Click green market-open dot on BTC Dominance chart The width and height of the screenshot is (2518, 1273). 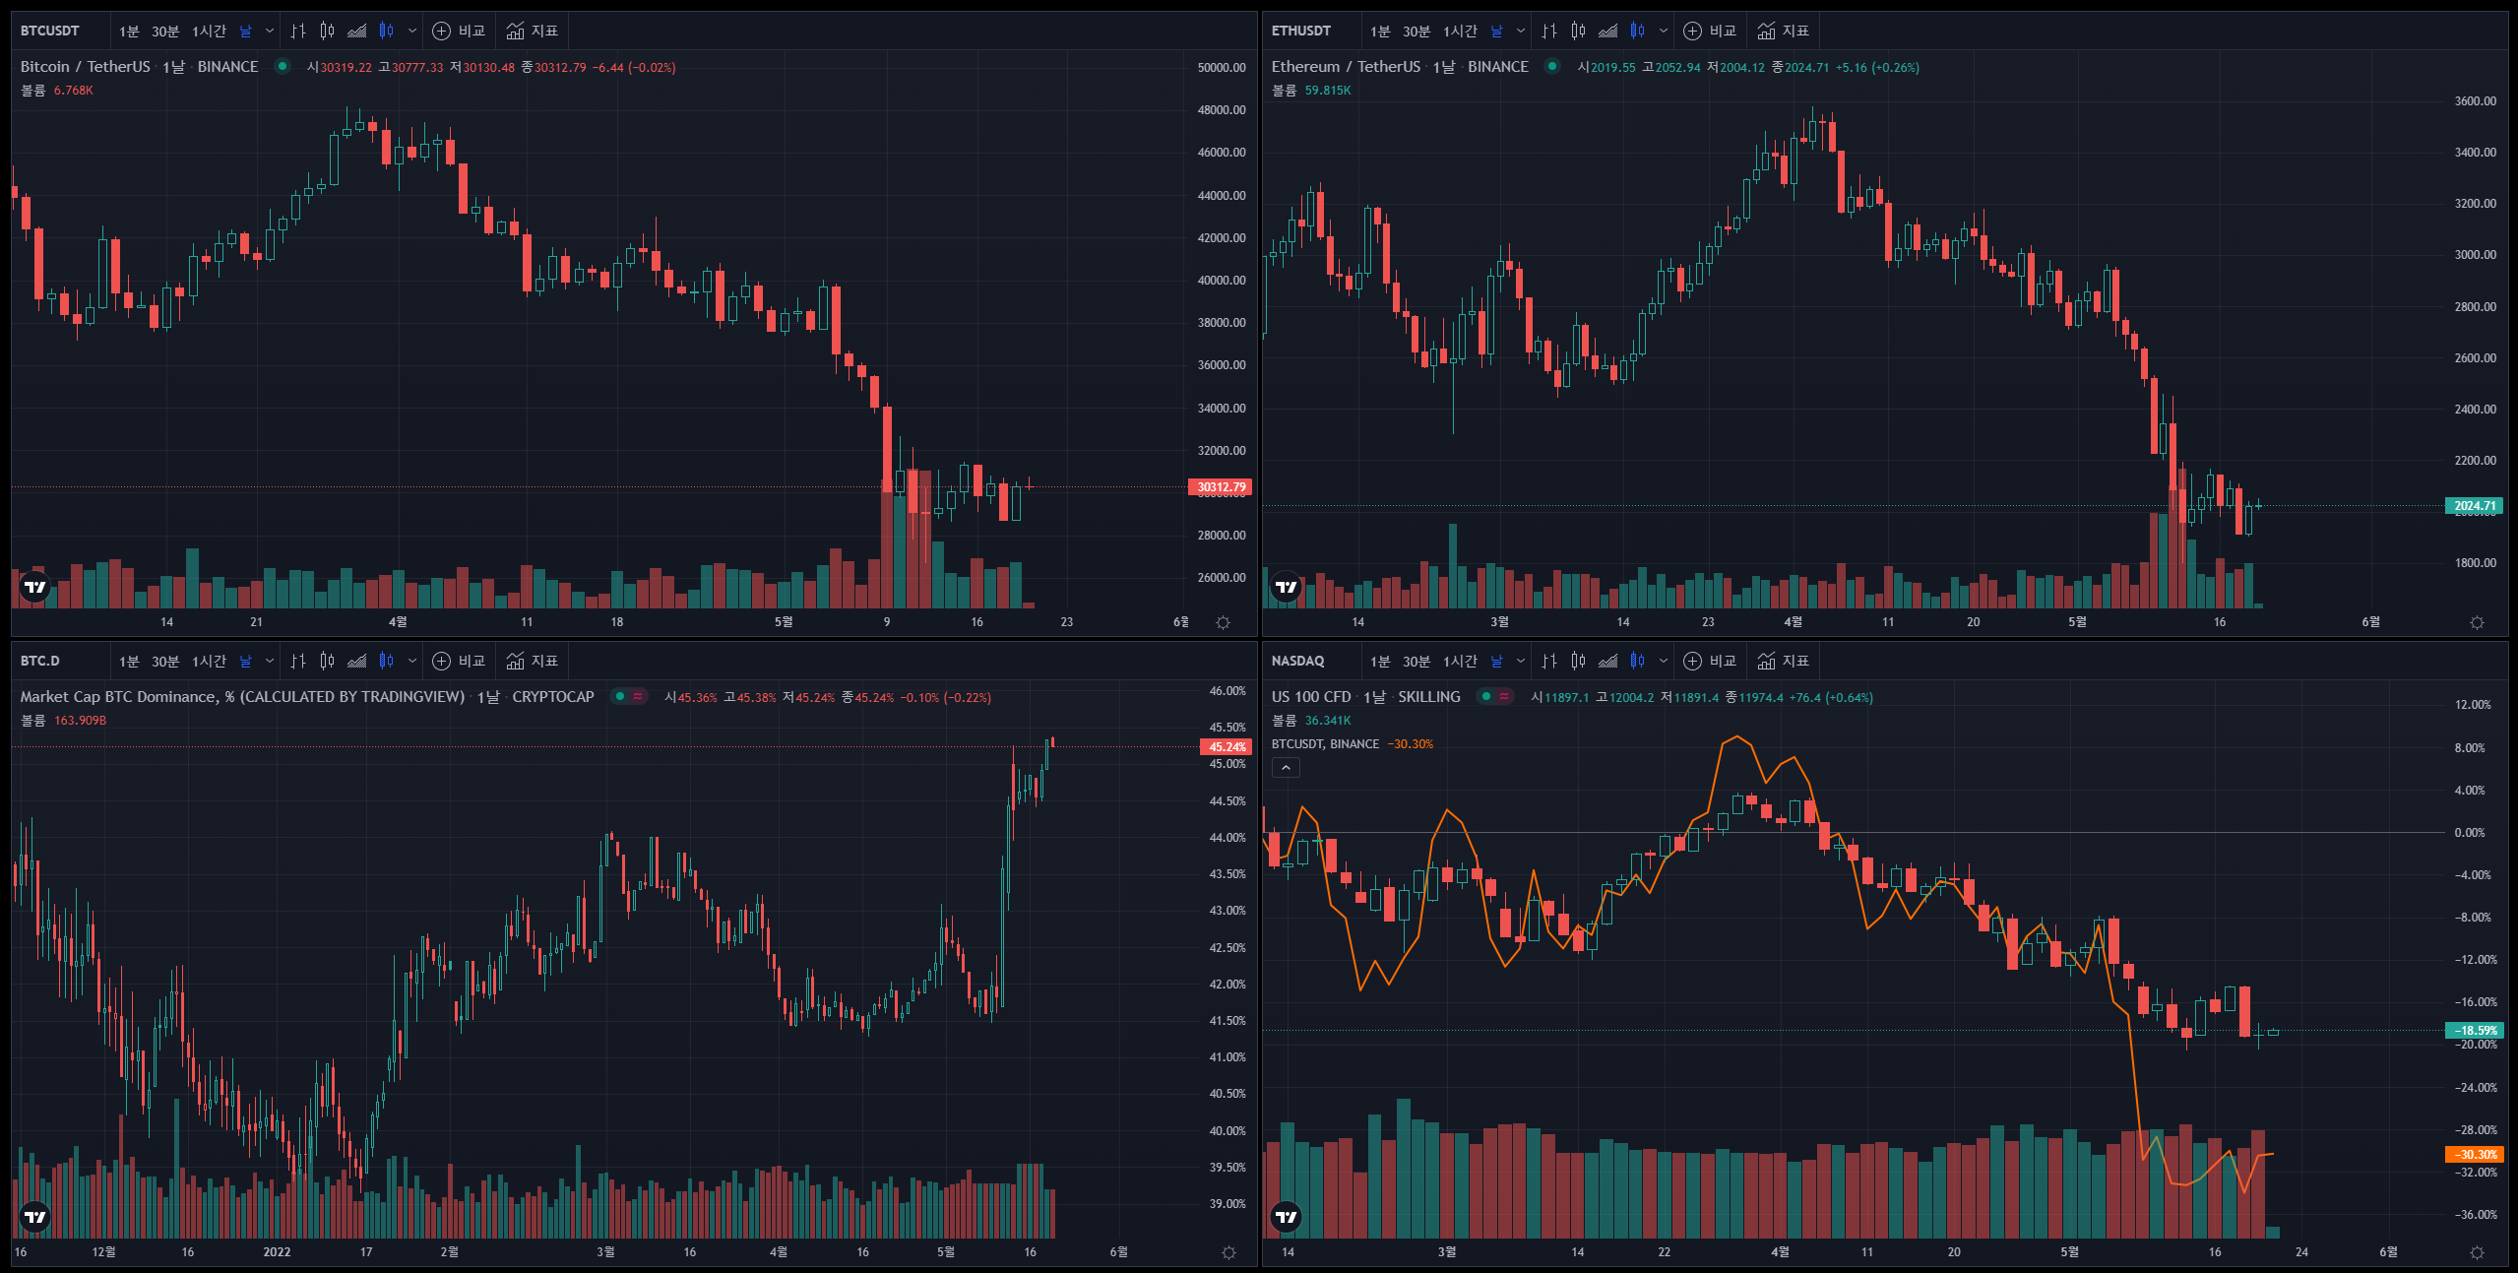[x=620, y=696]
